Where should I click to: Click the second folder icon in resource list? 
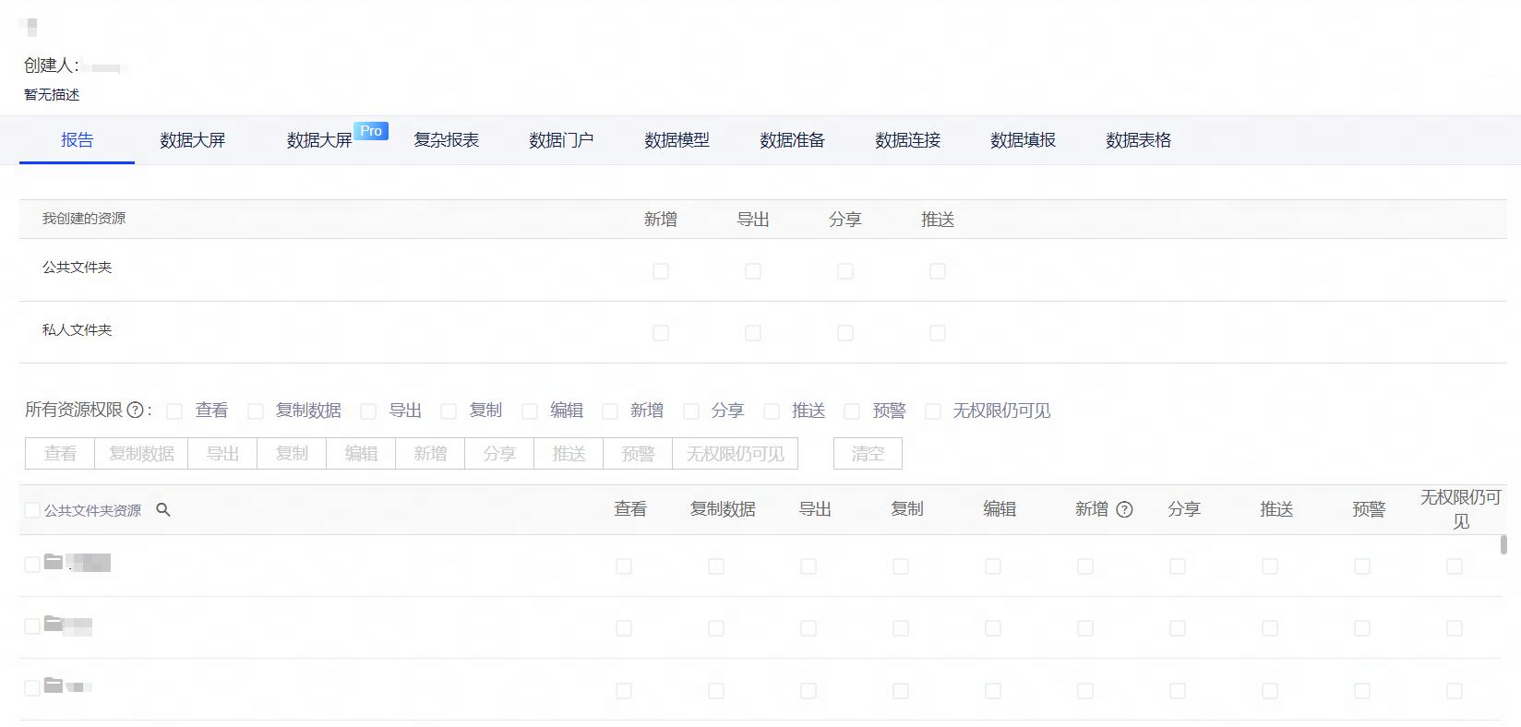coord(54,624)
